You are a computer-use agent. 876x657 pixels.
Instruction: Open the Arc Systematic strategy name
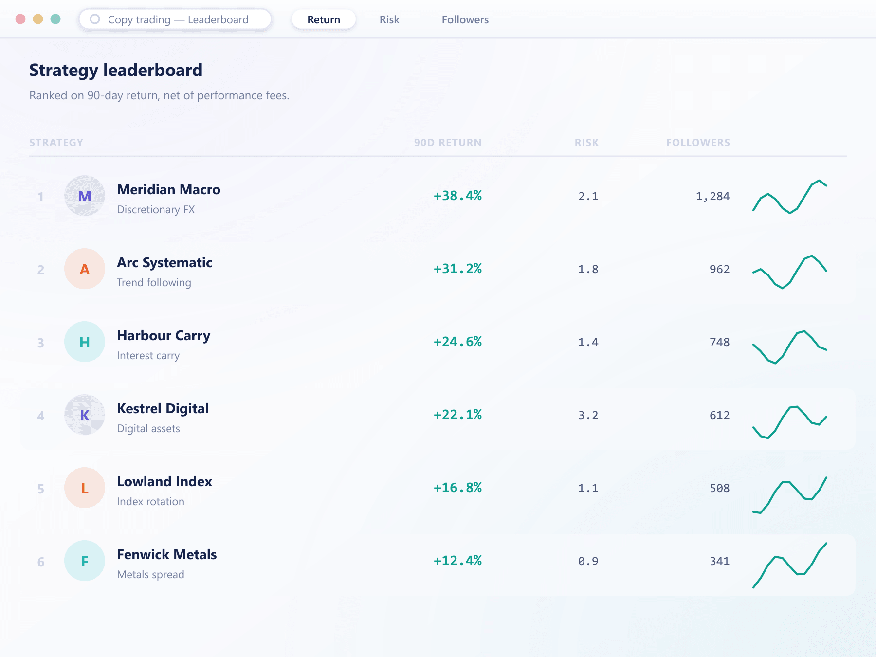[164, 263]
